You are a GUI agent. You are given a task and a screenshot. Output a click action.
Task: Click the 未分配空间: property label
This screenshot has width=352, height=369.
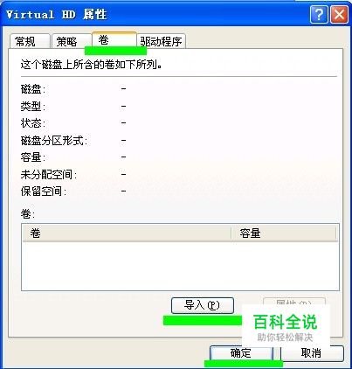pos(49,175)
